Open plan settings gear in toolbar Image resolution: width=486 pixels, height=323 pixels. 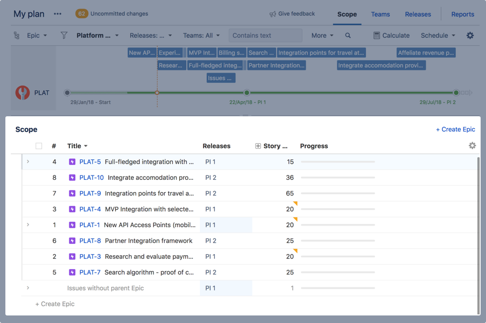click(x=470, y=36)
